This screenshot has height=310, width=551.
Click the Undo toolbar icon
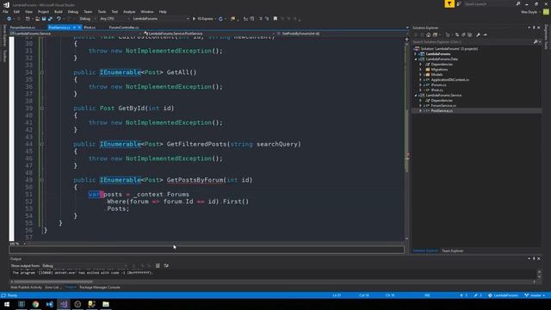click(59, 19)
